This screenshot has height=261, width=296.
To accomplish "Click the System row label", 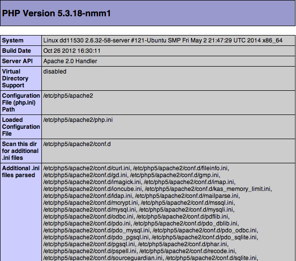I will click(x=13, y=40).
